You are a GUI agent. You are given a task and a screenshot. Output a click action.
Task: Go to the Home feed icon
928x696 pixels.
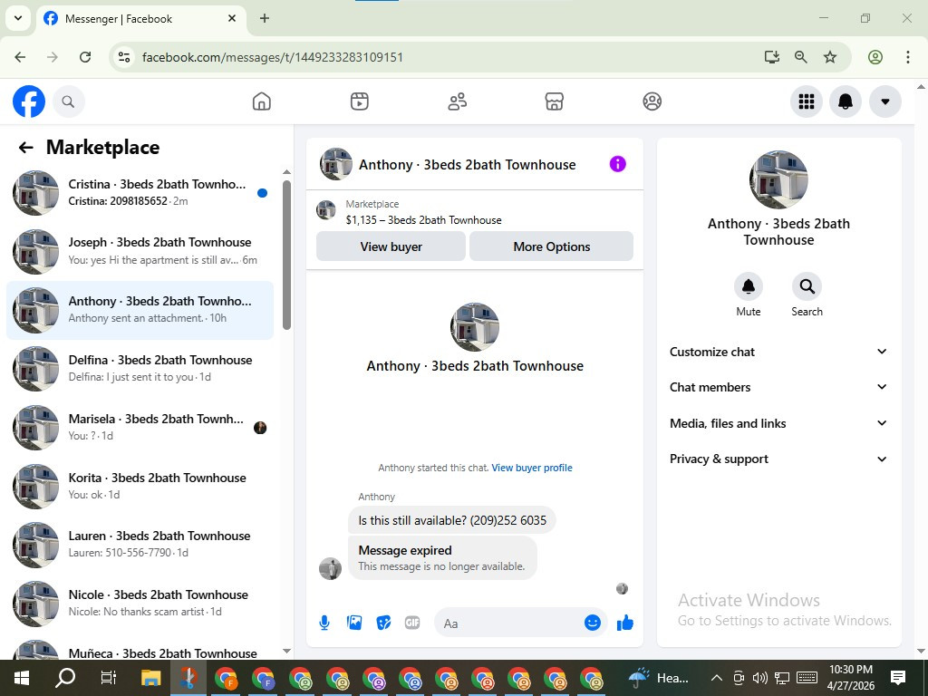(262, 101)
